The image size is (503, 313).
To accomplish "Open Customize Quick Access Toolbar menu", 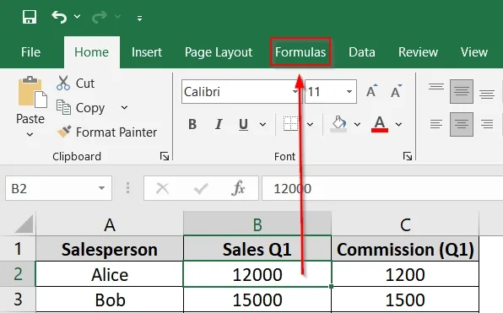I will 139,19.
